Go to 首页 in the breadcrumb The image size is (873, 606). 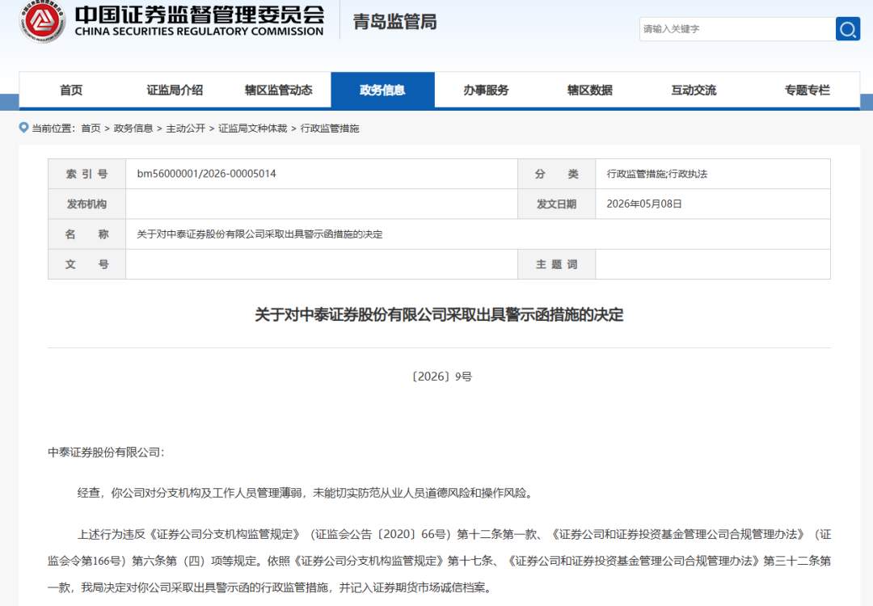coord(91,128)
